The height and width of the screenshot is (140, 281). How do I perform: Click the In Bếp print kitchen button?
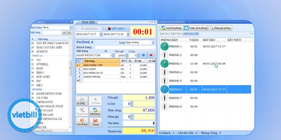82,101
